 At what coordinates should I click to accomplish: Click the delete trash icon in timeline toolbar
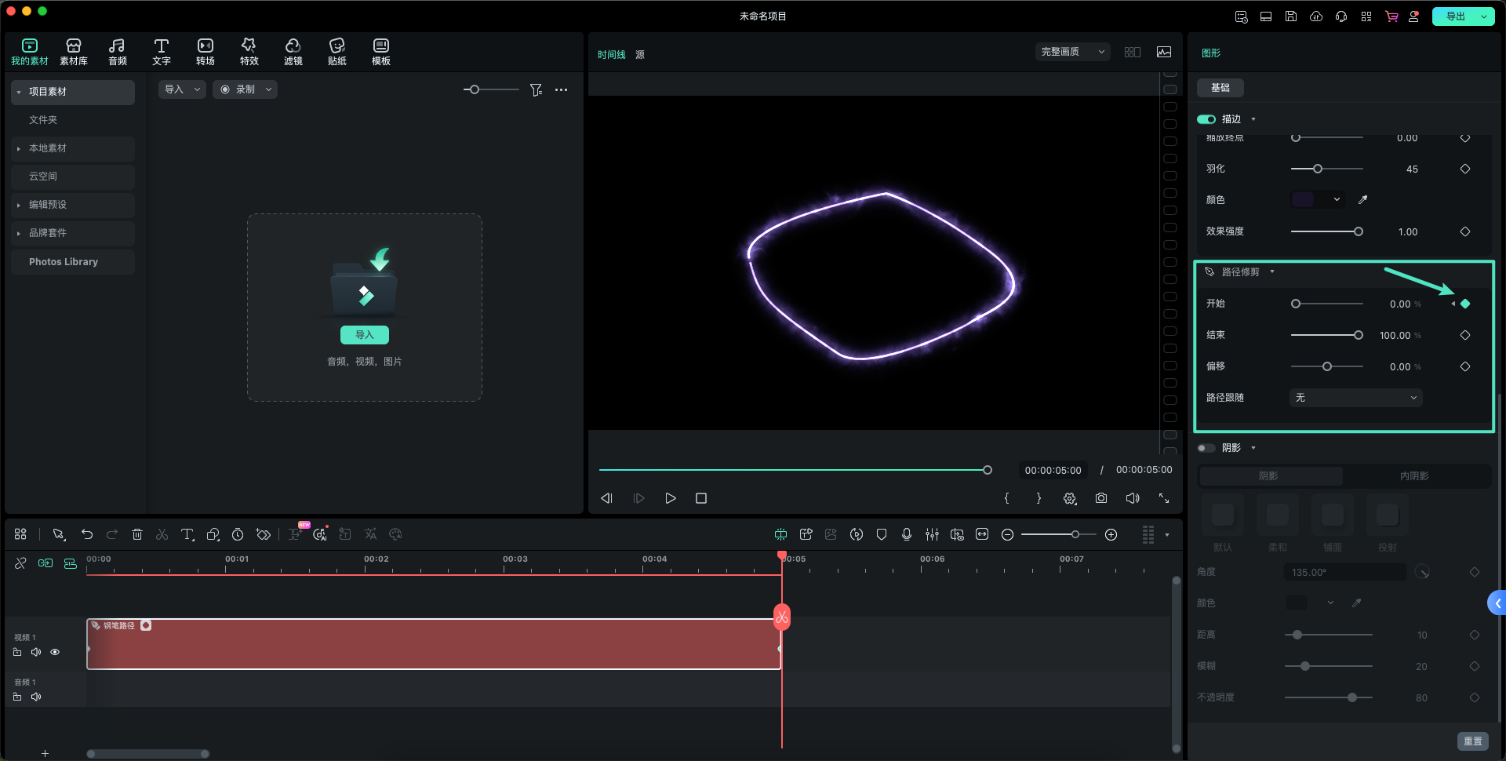(137, 534)
